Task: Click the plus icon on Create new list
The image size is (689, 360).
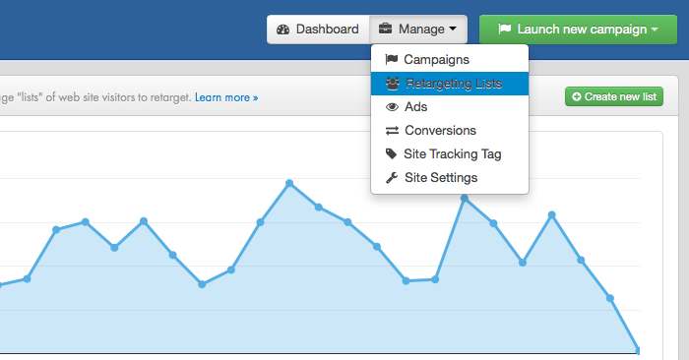Action: click(577, 96)
